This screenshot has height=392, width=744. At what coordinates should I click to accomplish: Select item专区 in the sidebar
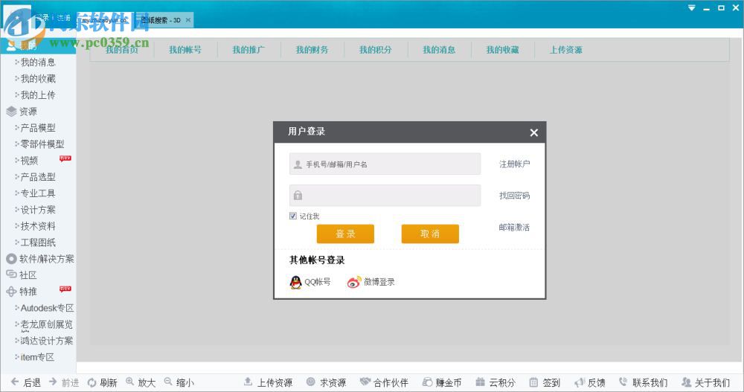click(x=37, y=357)
